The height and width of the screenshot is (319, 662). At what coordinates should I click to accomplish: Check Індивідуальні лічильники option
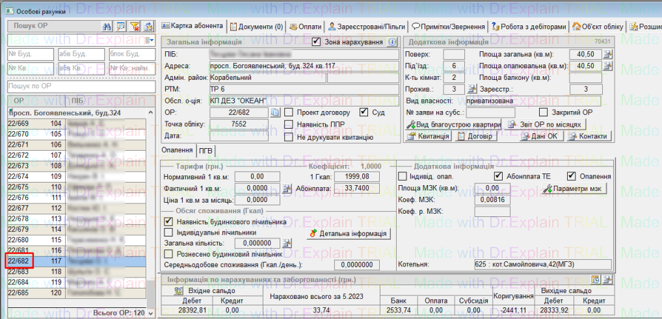169,232
